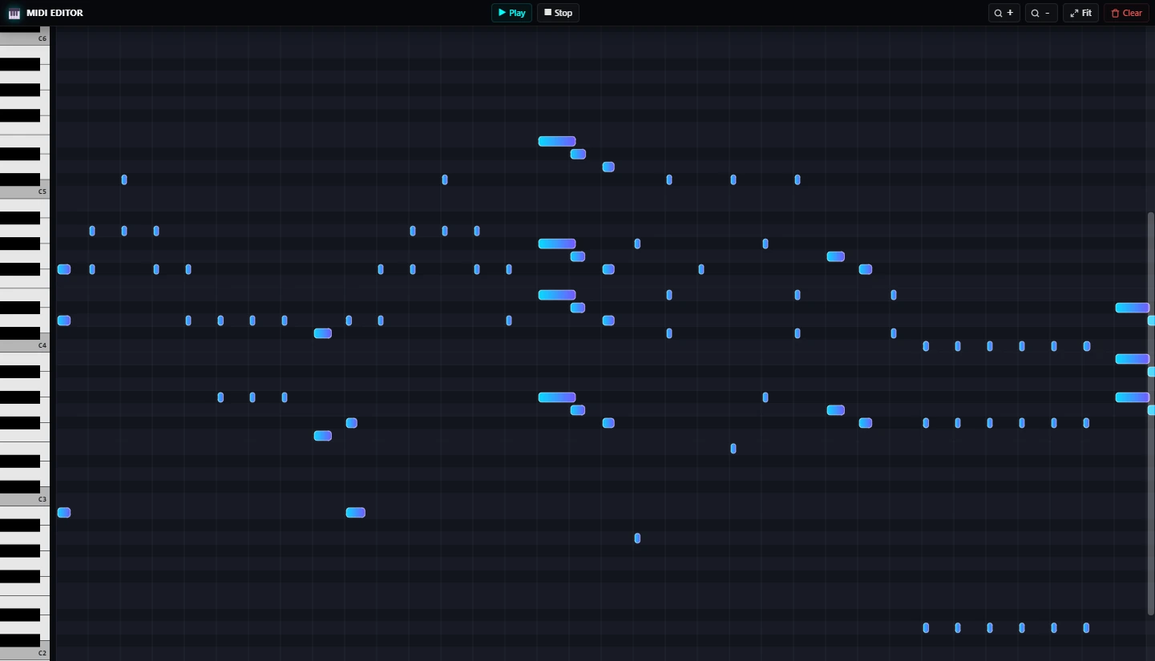Screen dimensions: 1155x661
Task: Play the C4 piano key
Action: coord(25,346)
